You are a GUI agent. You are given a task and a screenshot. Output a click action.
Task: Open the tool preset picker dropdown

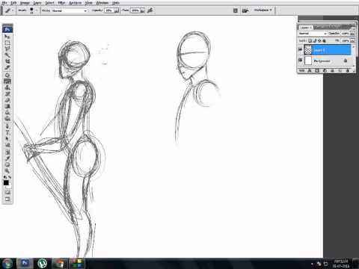[13, 10]
